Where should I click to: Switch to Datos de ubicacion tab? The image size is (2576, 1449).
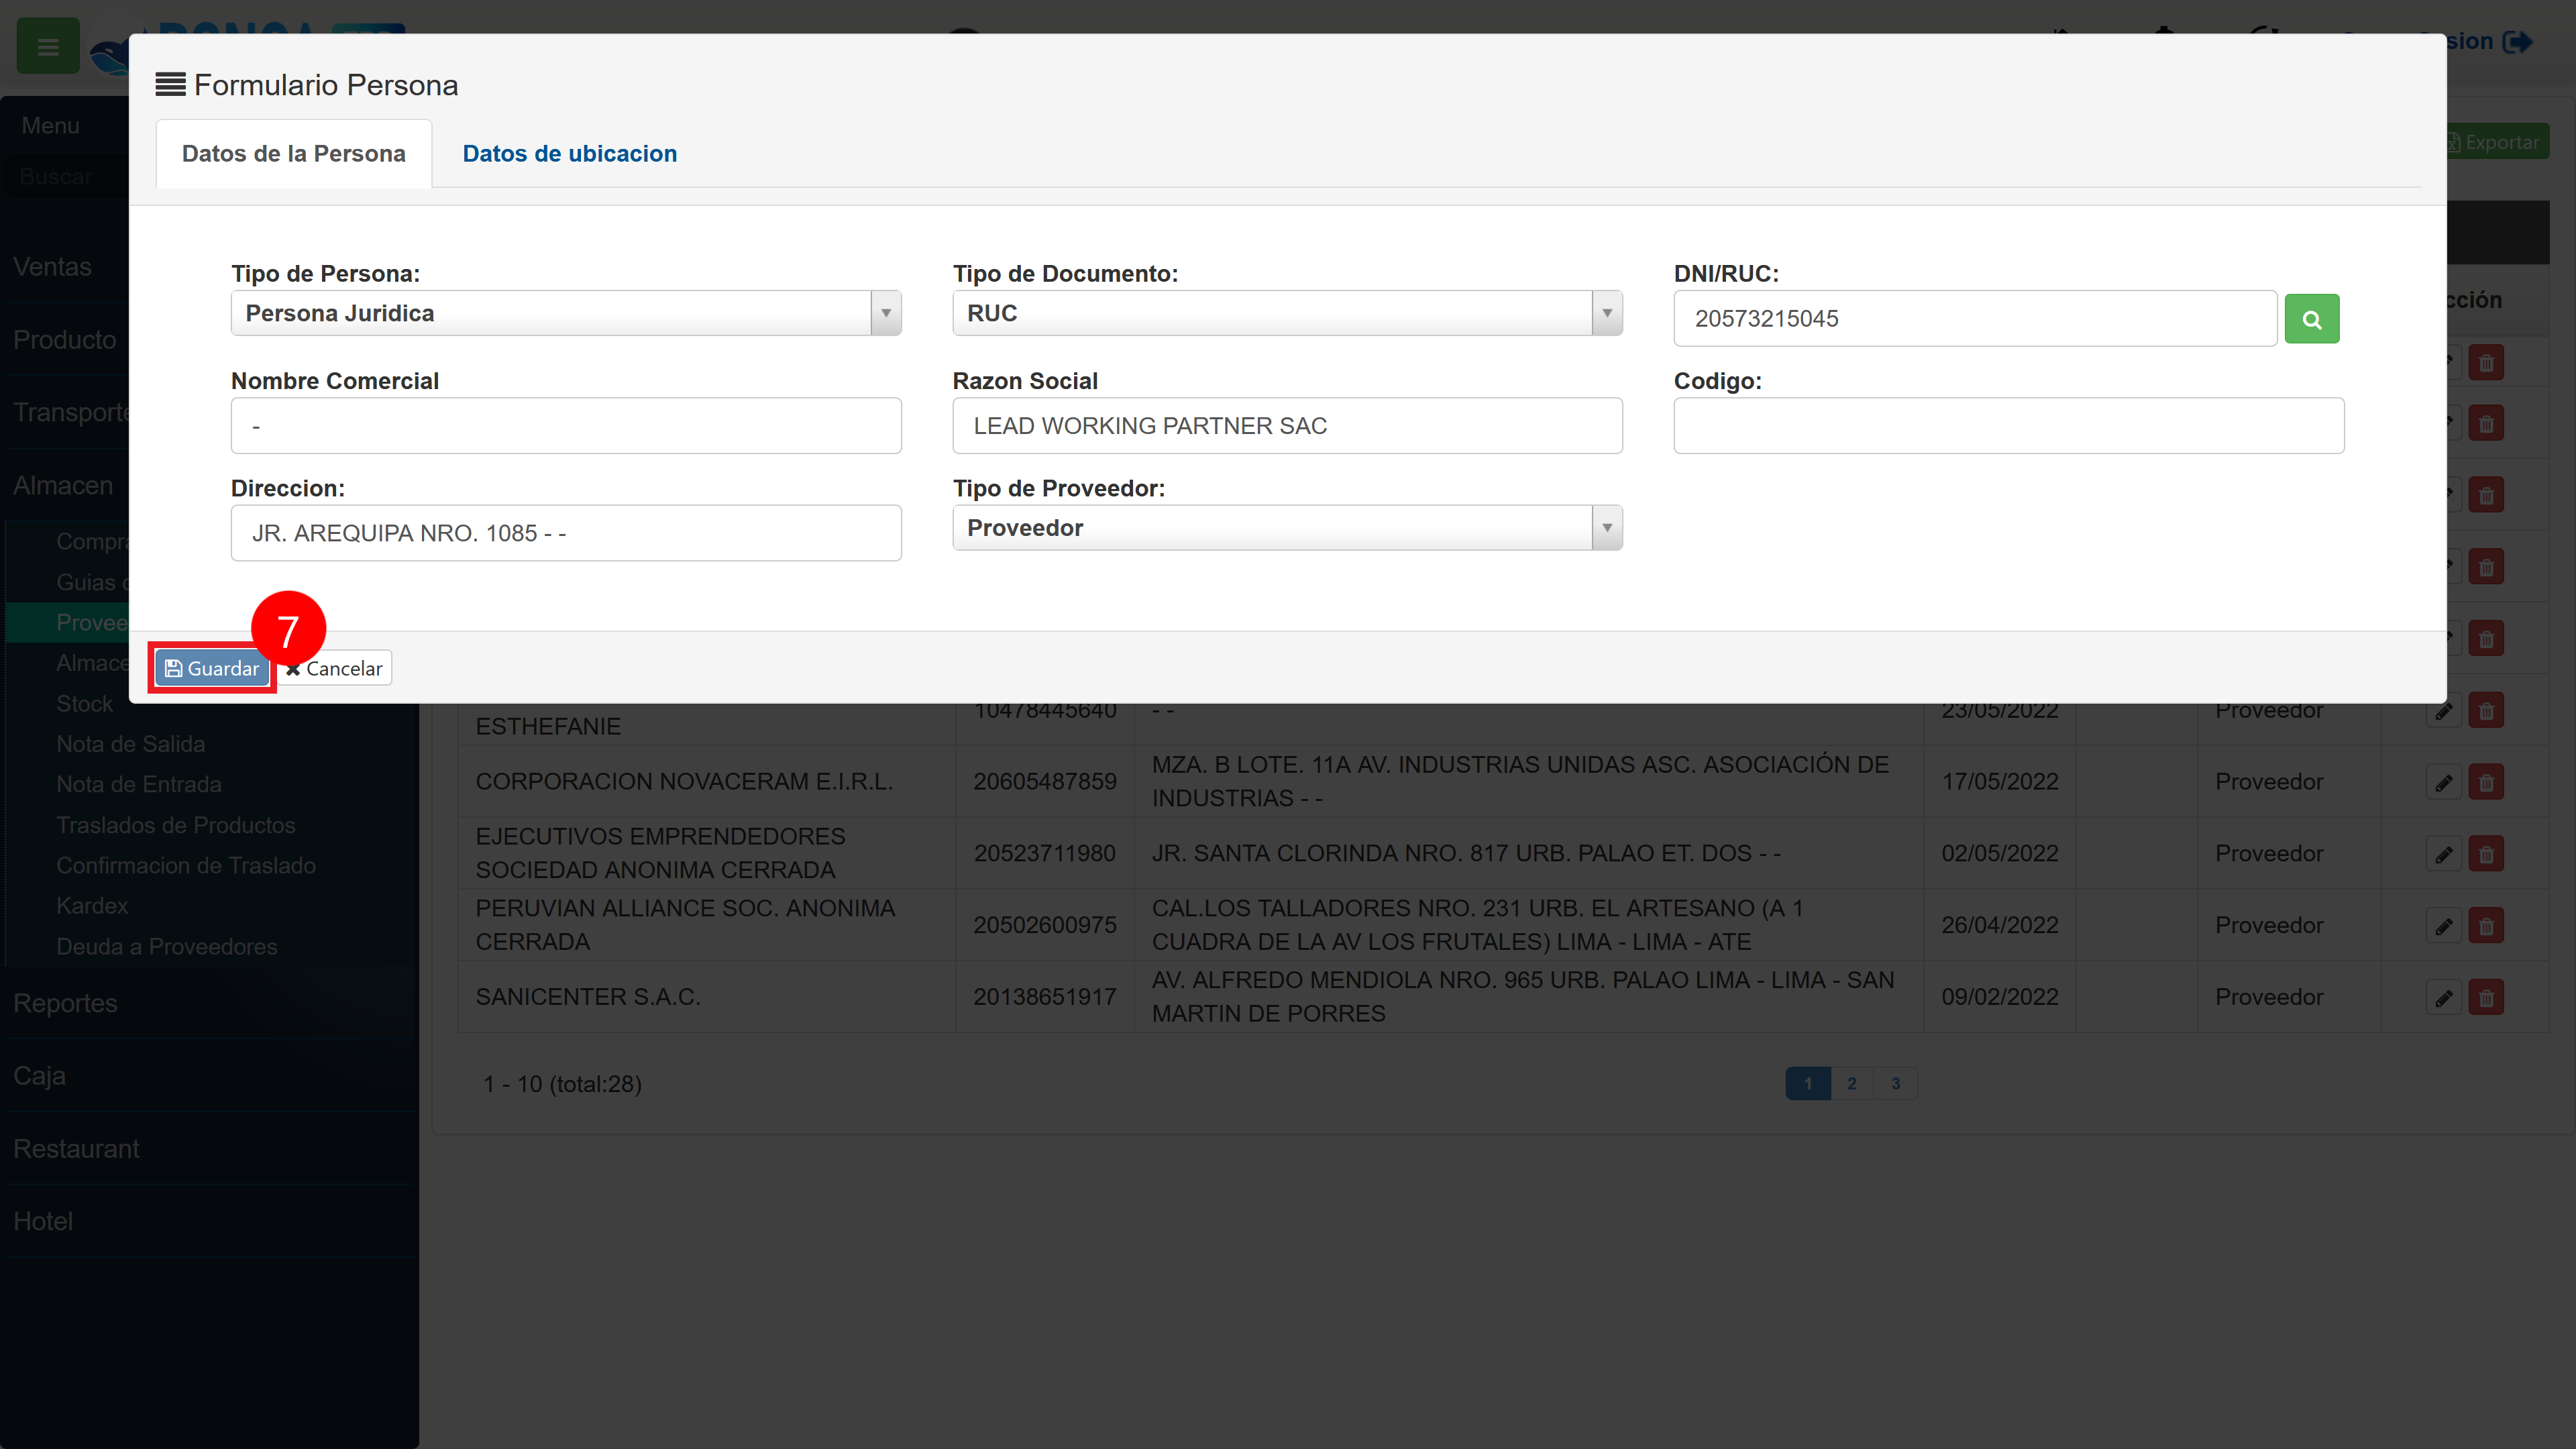coord(569,153)
